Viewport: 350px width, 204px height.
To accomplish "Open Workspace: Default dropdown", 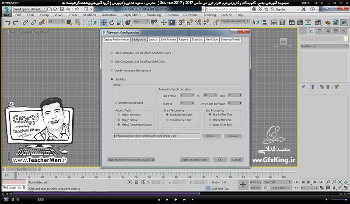I will pos(29,9).
